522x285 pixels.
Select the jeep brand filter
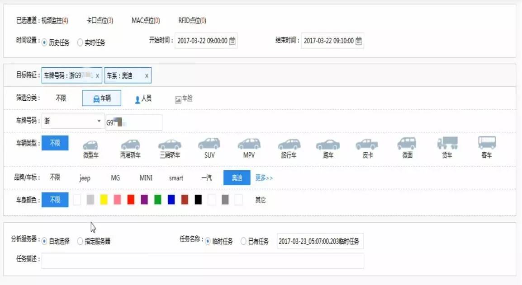[85, 178]
